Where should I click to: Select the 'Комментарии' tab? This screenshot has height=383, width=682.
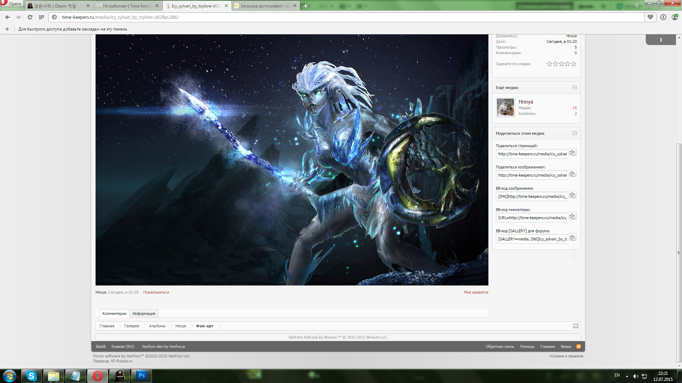[x=114, y=313]
